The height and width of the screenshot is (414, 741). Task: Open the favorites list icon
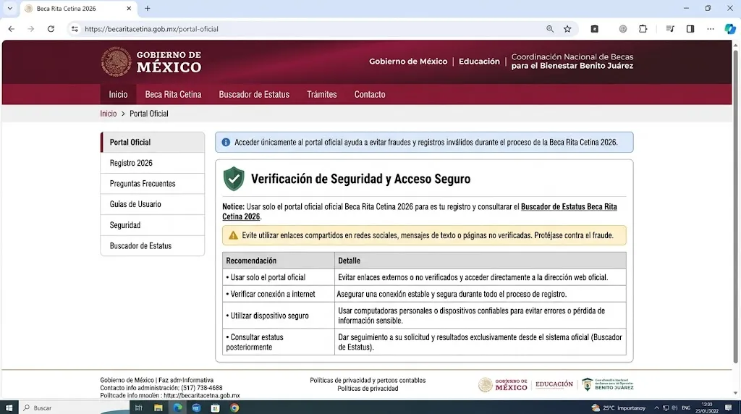click(669, 29)
